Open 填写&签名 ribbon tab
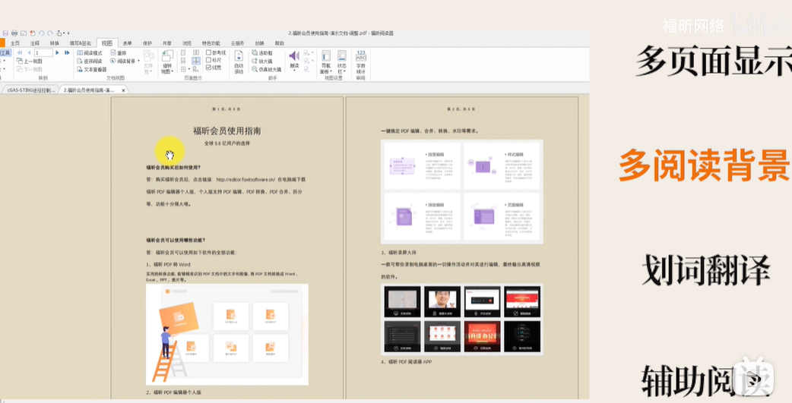This screenshot has height=403, width=792. tap(81, 43)
